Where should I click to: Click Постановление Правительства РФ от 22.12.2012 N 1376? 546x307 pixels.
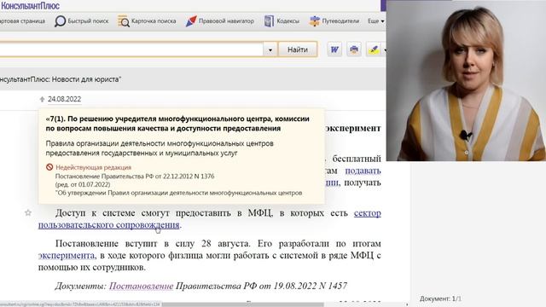[x=135, y=177]
